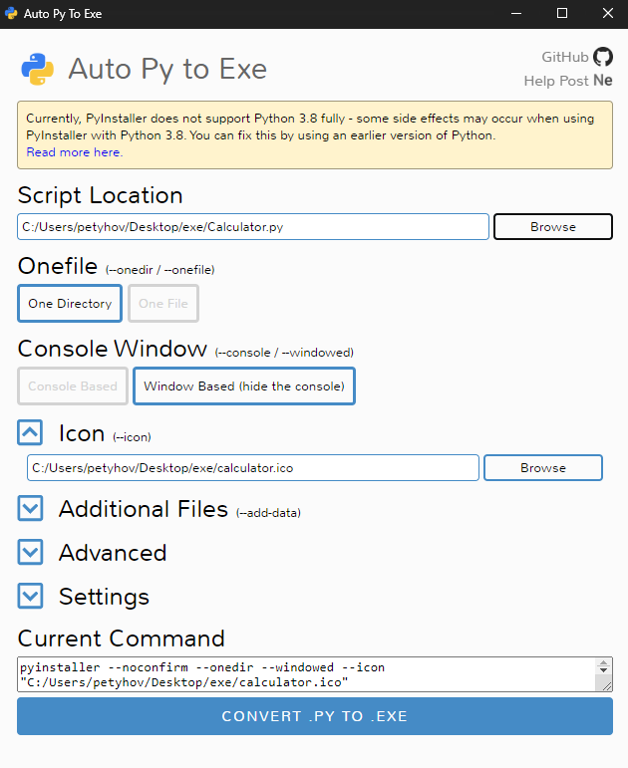Select the One Directory option
Viewport: 628px width, 768px height.
click(70, 304)
